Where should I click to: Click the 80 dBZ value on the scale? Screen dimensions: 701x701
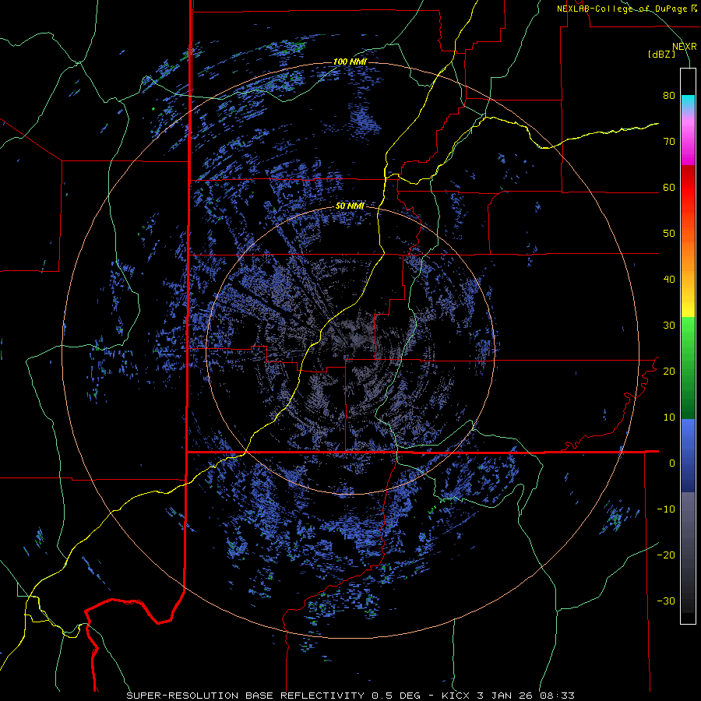pos(669,96)
